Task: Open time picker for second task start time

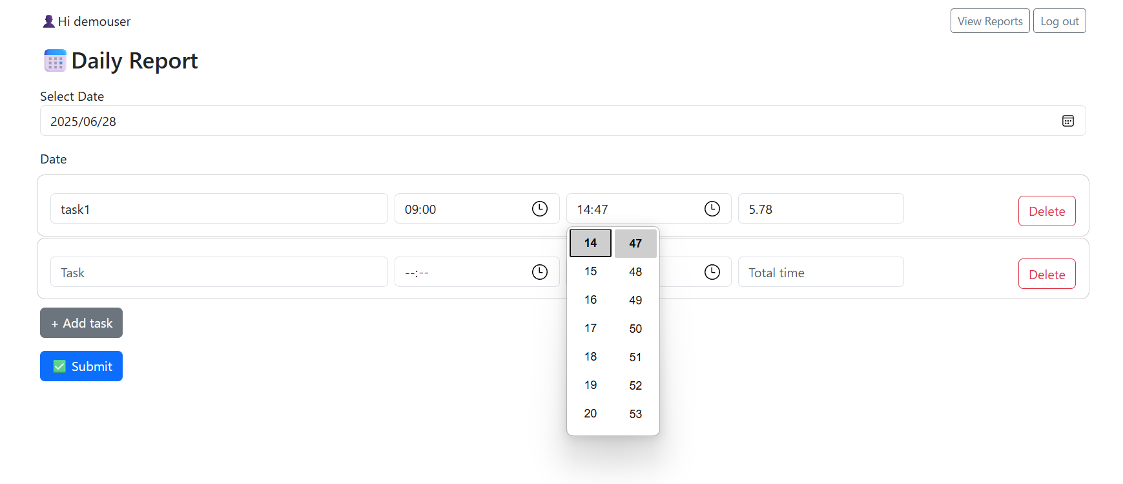Action: tap(539, 272)
